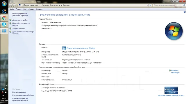Select the Control Panel taskbar button
This screenshot has width=186, height=104.
click(x=4, y=31)
